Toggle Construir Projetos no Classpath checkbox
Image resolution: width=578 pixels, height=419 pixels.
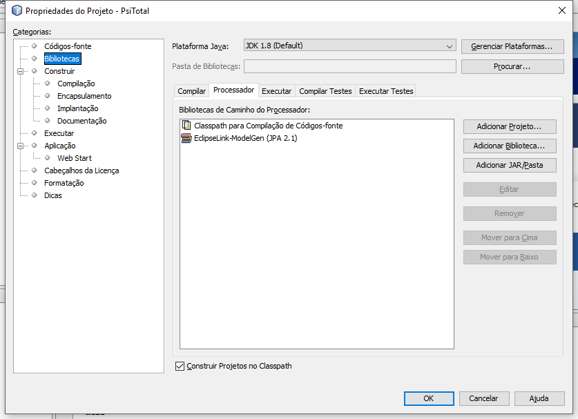coord(180,366)
